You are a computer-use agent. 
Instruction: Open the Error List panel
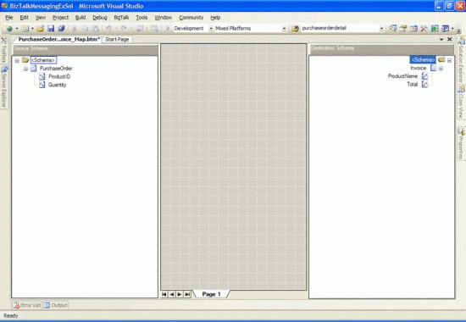[27, 305]
